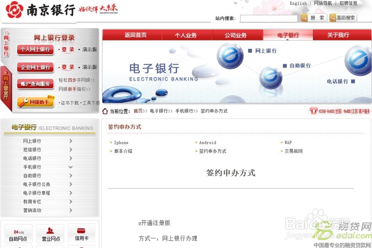Image resolution: width=372 pixels, height=248 pixels.
Task: Click 证书下载 link
Action: [70, 103]
